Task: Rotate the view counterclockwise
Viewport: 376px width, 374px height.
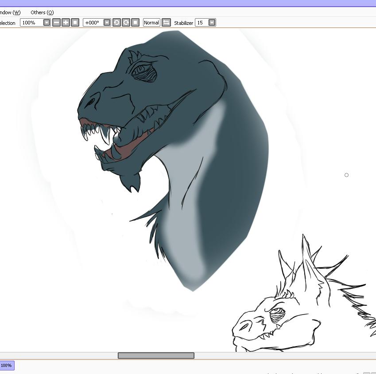Action: (116, 23)
